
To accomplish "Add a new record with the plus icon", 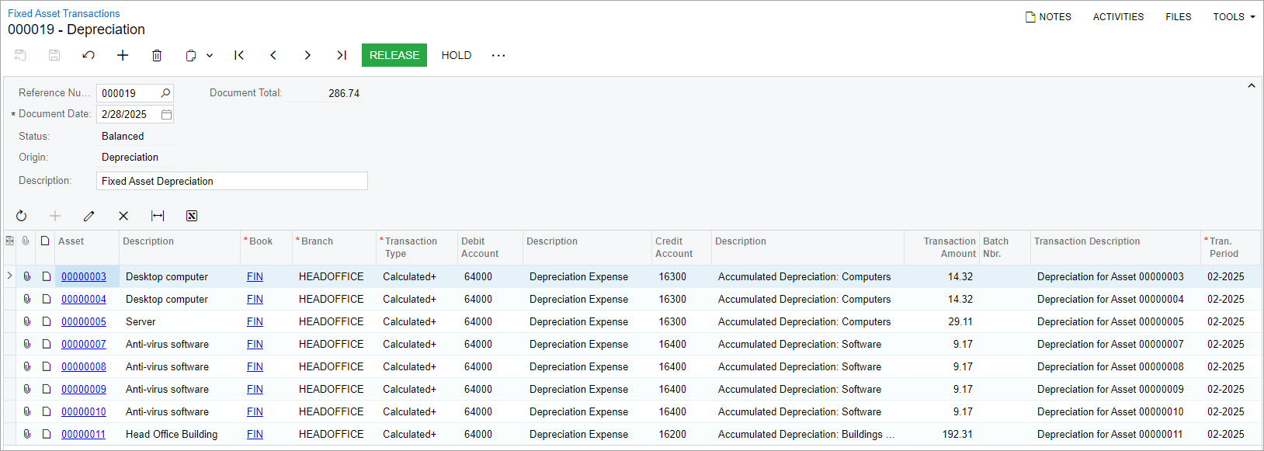I will click(x=123, y=55).
